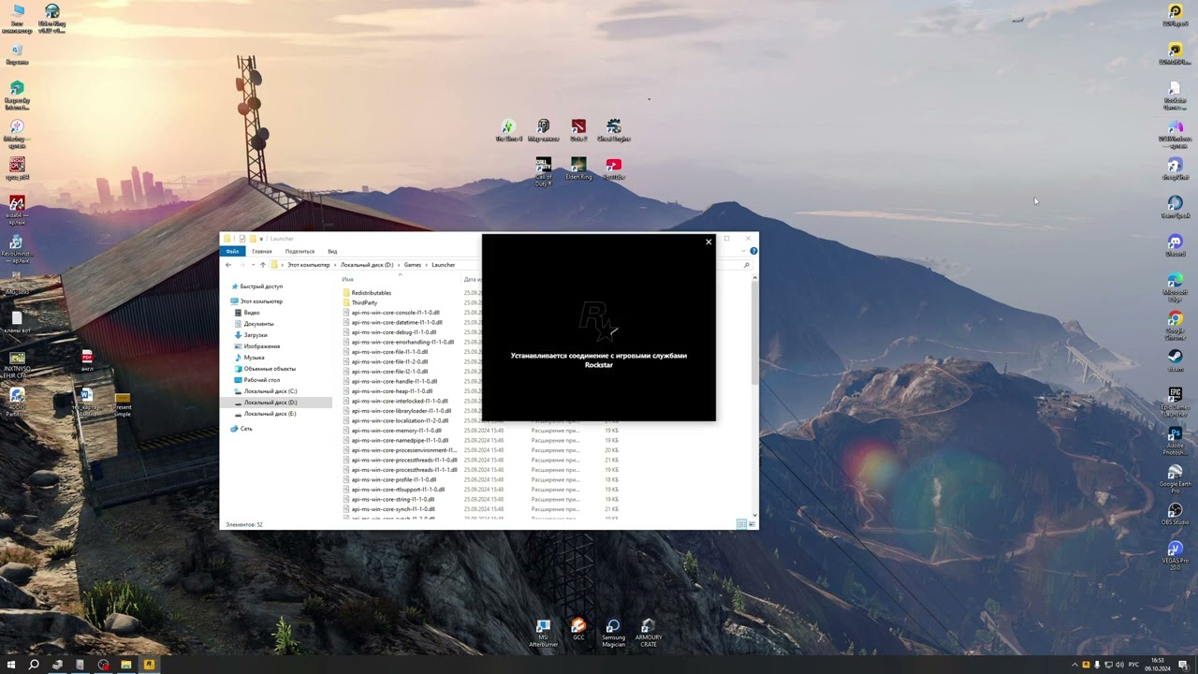Click Games in the address breadcrumb
Screen dimensions: 1198x674
(413, 265)
